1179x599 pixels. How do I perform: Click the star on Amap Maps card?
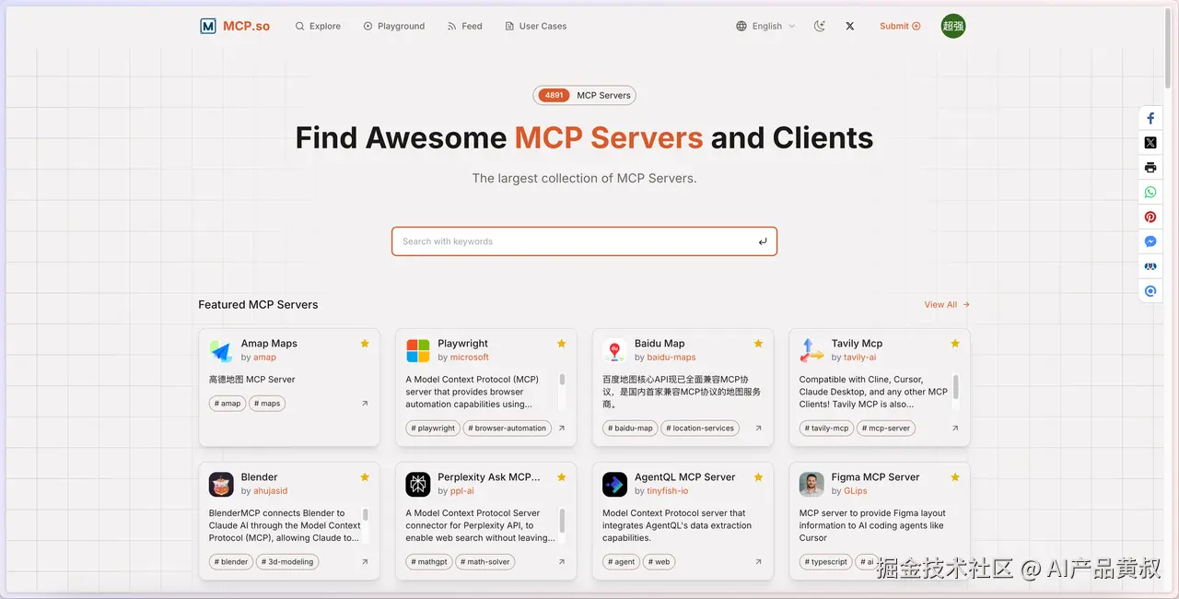365,343
